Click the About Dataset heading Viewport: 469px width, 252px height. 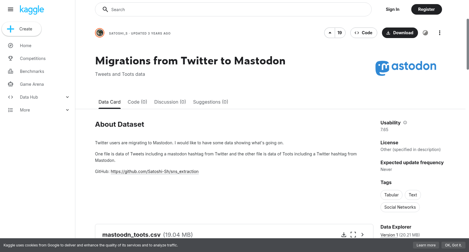coord(120,124)
